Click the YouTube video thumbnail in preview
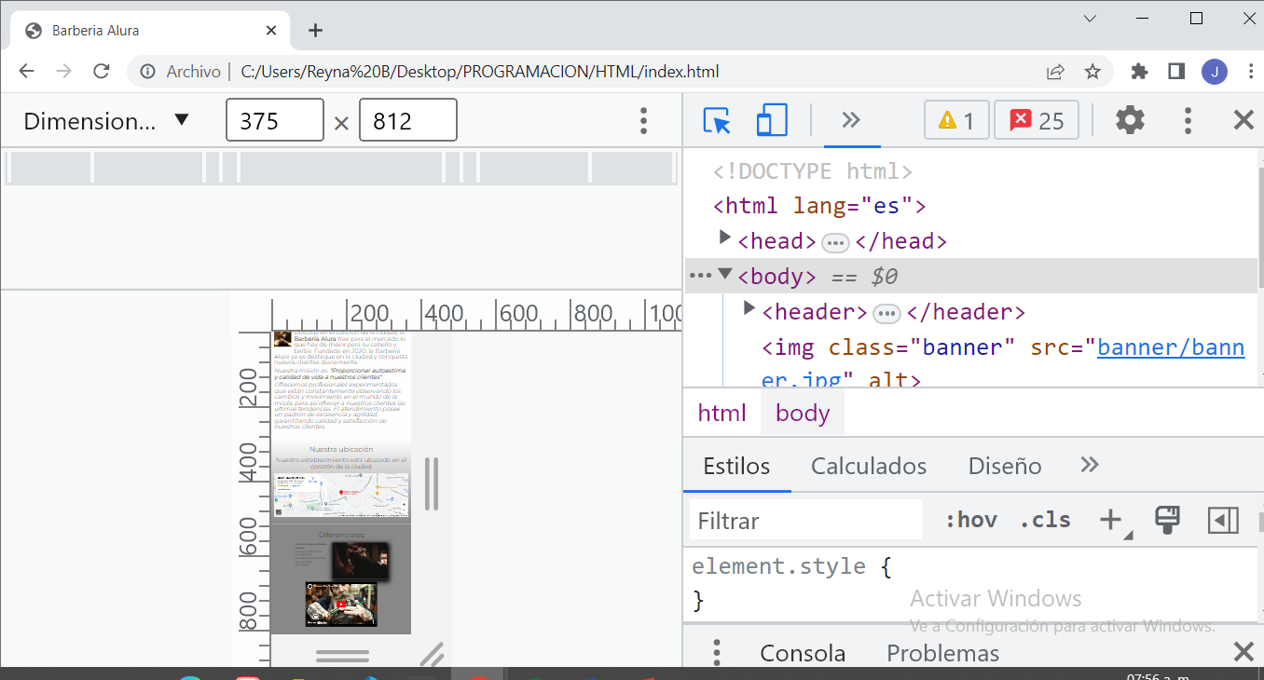1264x680 pixels. 341,604
